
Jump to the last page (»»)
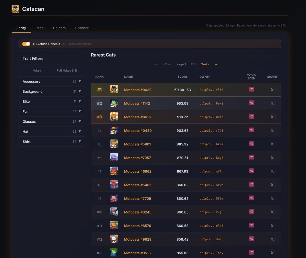pyautogui.click(x=216, y=64)
